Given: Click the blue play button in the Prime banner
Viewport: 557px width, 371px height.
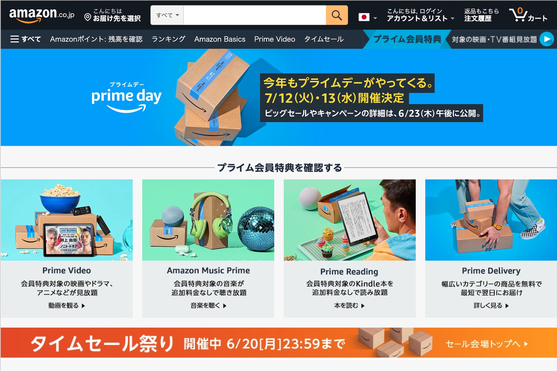Looking at the screenshot, I should point(547,39).
